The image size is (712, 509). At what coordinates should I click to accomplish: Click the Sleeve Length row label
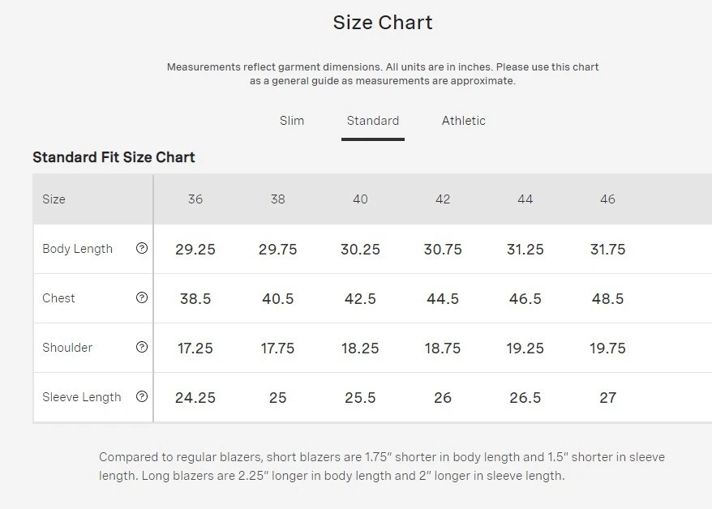coord(82,397)
